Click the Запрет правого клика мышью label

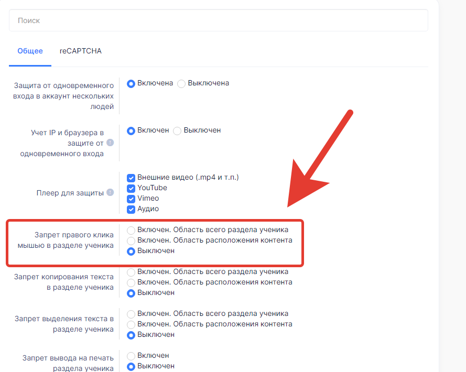[66, 240]
